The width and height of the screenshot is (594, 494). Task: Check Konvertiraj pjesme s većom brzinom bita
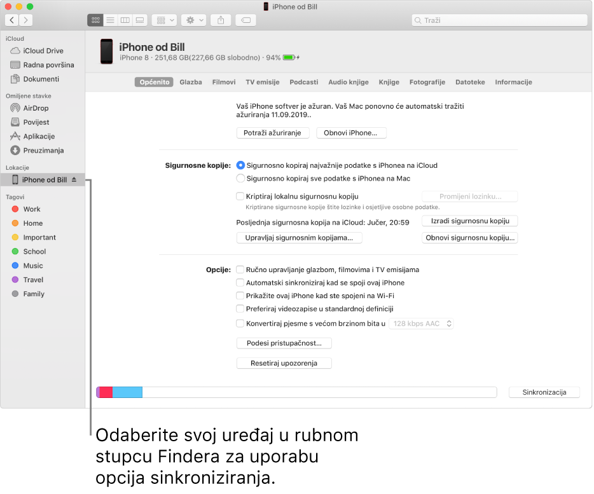(240, 324)
